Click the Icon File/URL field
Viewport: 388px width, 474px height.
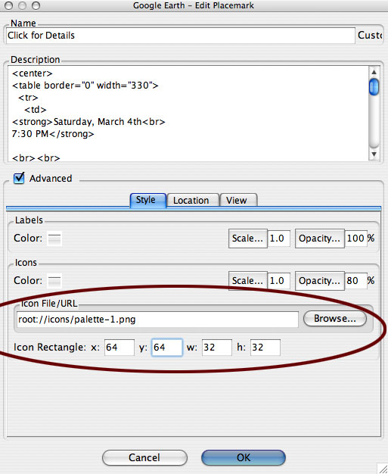pyautogui.click(x=157, y=320)
